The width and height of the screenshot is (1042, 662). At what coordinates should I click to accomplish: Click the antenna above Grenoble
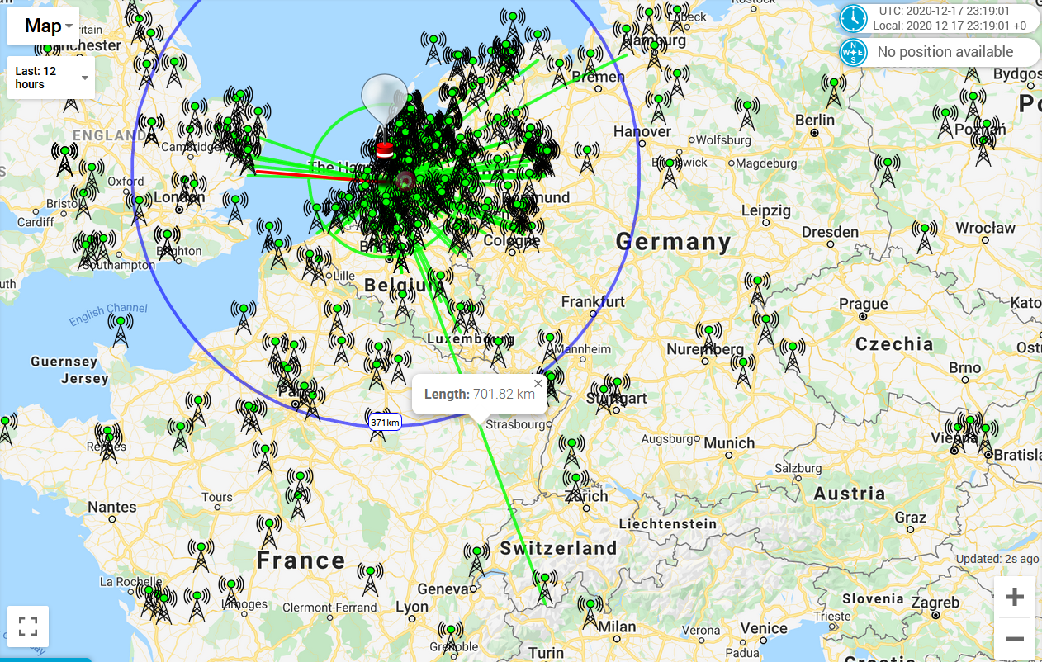coord(450,639)
